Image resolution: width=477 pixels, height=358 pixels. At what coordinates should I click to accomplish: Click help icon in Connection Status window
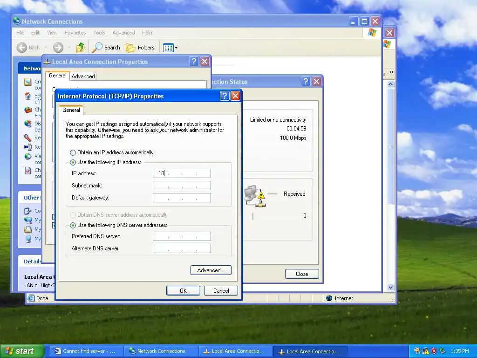306,81
